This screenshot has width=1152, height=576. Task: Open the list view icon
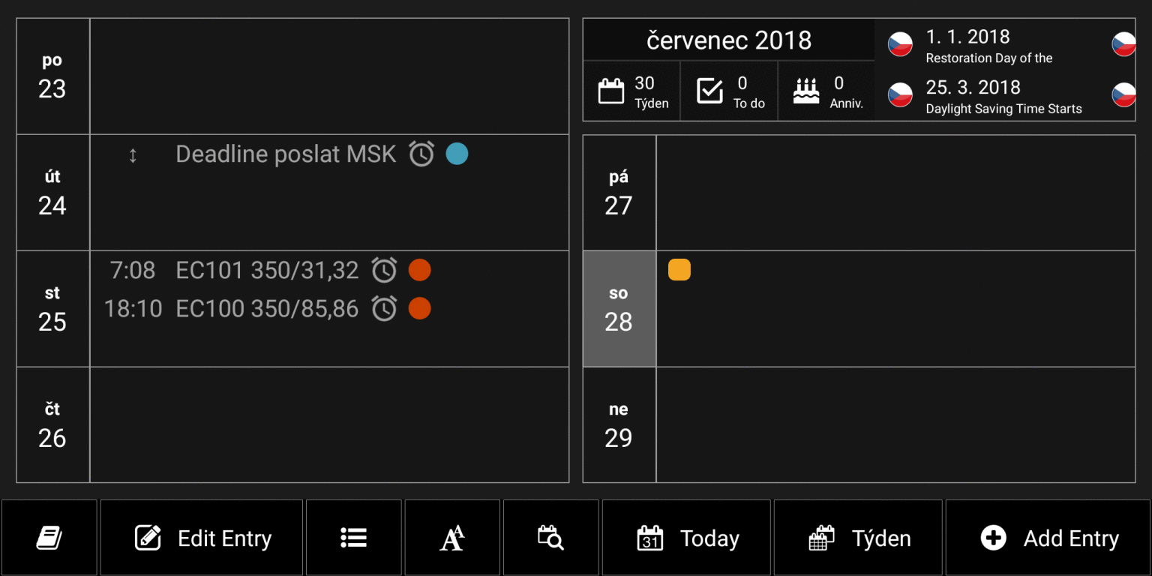pos(353,538)
